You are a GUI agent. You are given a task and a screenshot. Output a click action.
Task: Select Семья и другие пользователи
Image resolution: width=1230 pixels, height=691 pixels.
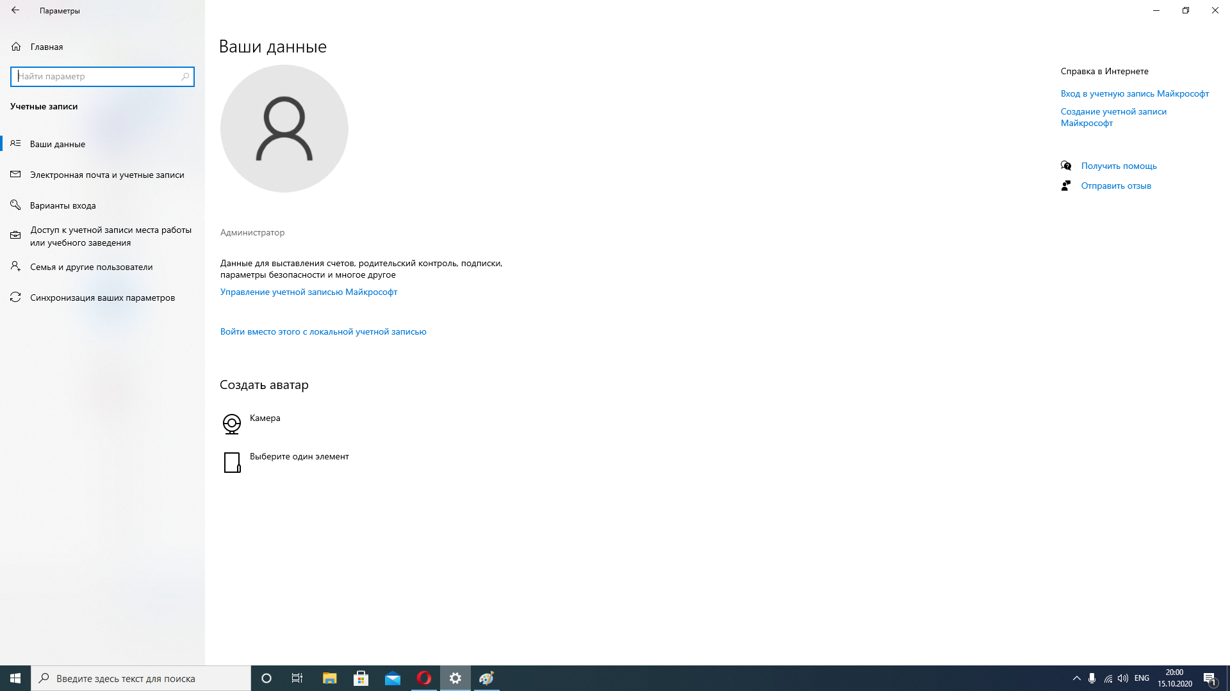pos(91,267)
